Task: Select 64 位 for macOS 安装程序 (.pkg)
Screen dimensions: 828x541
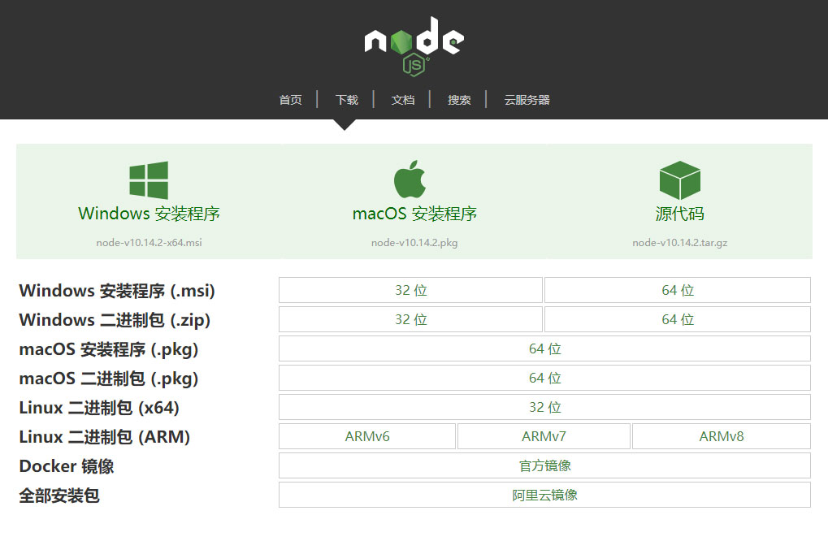Action: tap(544, 348)
